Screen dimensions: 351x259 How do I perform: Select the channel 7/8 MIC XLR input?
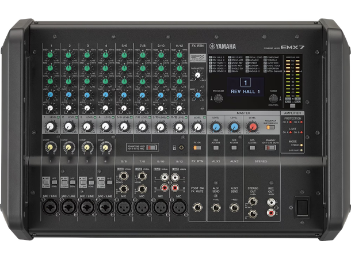142,207
